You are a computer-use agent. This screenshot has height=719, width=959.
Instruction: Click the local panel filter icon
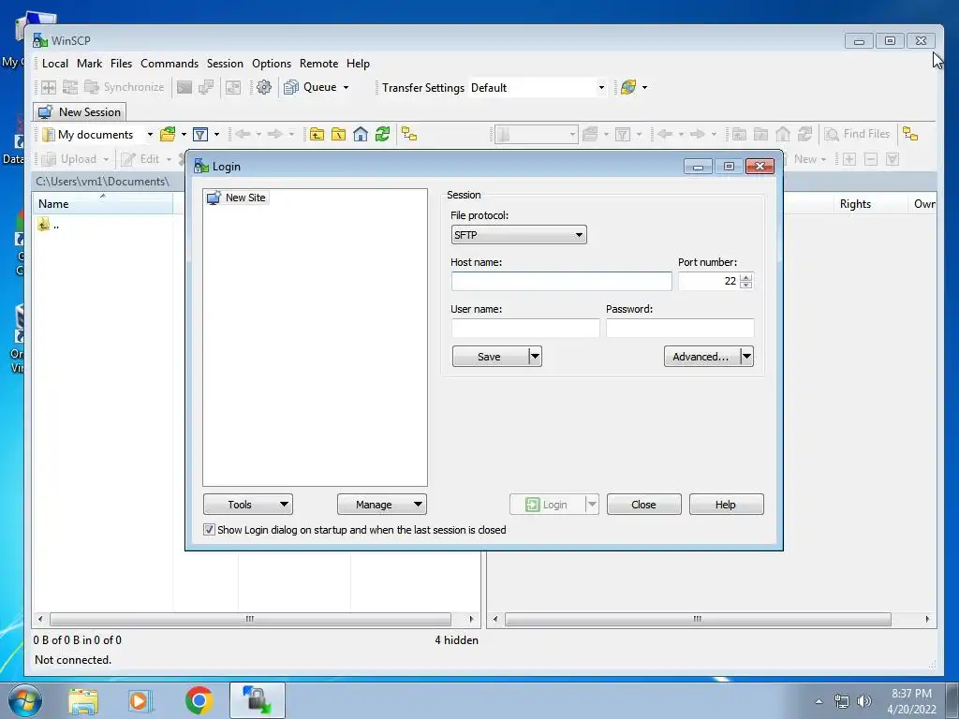point(200,135)
